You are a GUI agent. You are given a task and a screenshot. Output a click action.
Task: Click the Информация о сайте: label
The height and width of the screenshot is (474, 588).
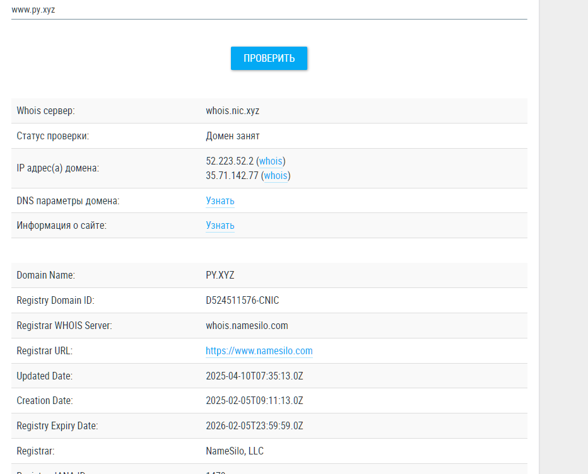61,226
